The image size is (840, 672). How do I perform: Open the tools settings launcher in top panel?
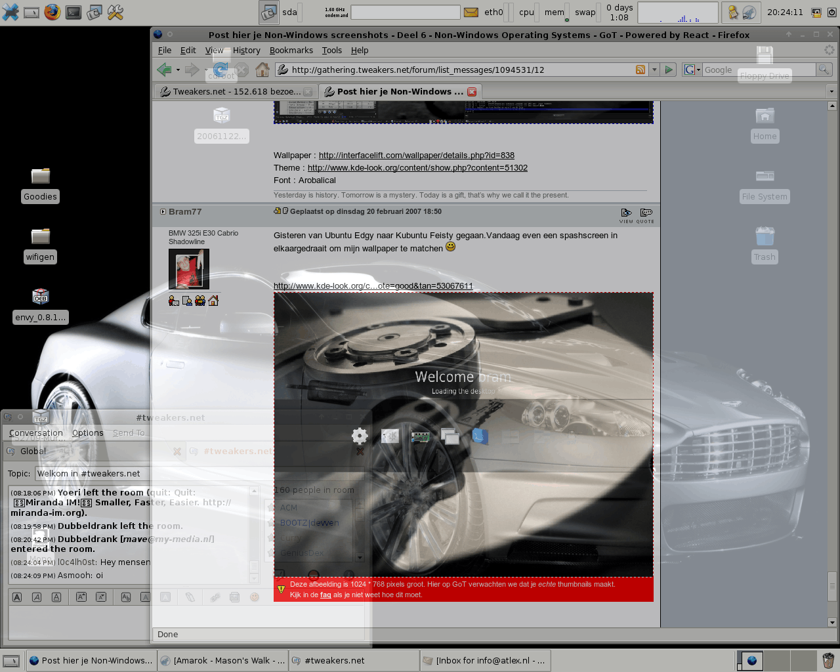click(x=115, y=12)
